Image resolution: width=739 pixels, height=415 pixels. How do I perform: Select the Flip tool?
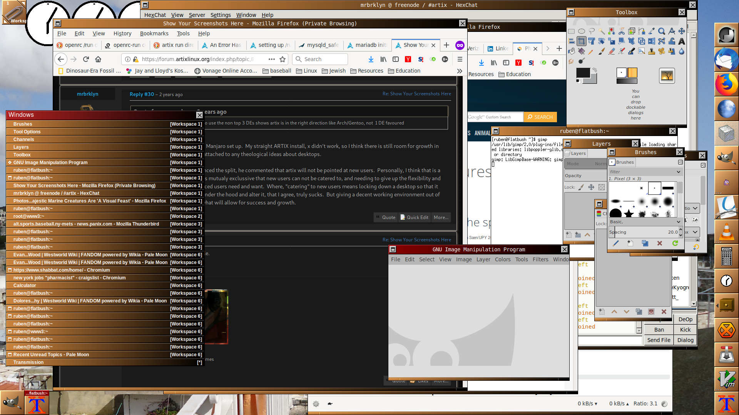[x=652, y=41]
